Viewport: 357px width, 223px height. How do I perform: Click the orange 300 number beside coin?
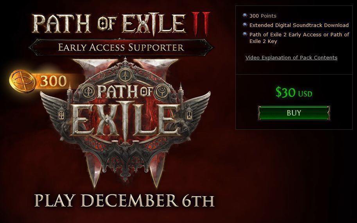pyautogui.click(x=53, y=81)
